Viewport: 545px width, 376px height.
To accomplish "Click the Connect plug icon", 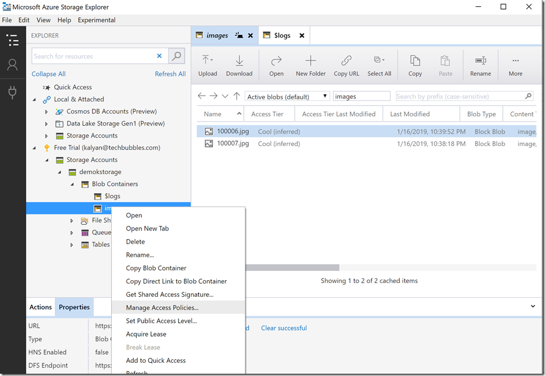I will point(13,92).
